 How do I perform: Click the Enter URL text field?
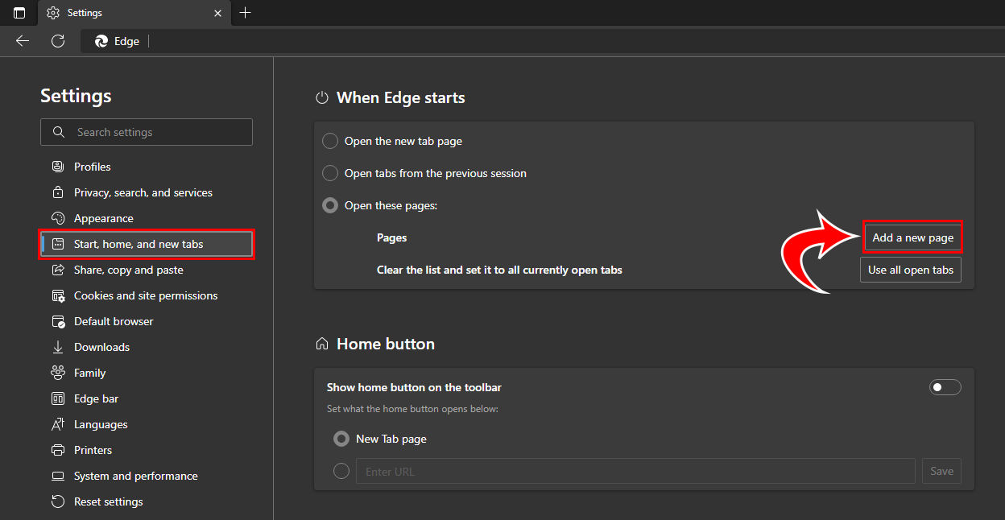coord(564,471)
